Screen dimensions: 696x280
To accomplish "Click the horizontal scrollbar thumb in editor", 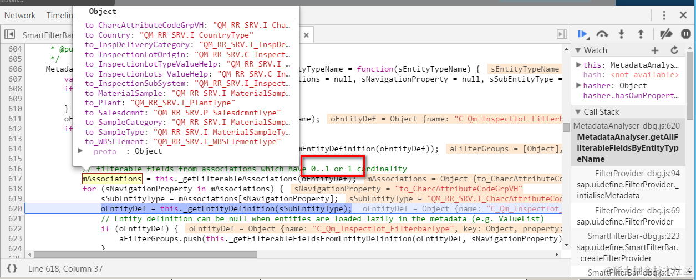I will coord(145,254).
